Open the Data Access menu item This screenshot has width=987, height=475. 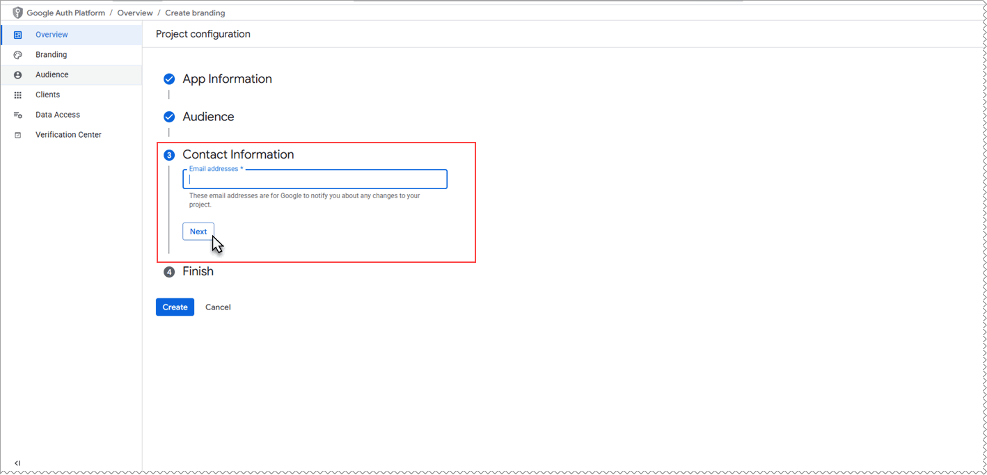coord(72,115)
